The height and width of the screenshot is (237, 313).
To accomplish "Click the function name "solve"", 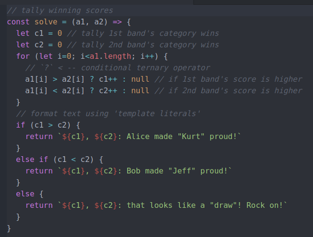I will [46, 22].
